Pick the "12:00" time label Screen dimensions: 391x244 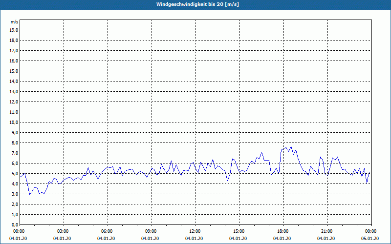[x=195, y=231]
